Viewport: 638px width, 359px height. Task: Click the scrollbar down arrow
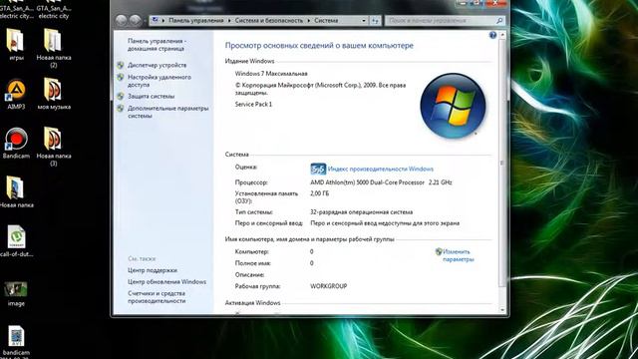point(502,310)
